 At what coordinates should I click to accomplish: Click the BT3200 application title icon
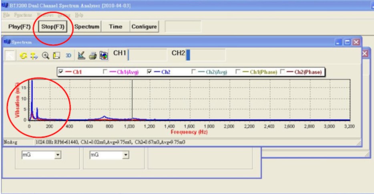coord(5,5)
